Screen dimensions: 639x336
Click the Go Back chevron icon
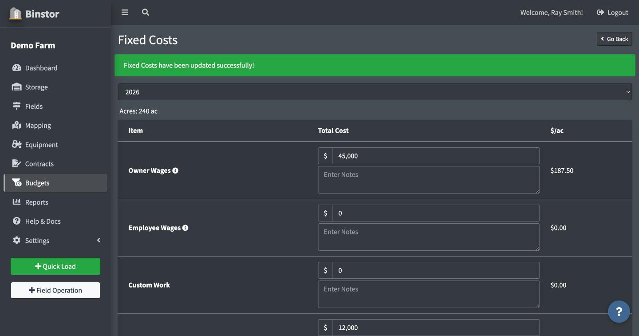point(603,39)
